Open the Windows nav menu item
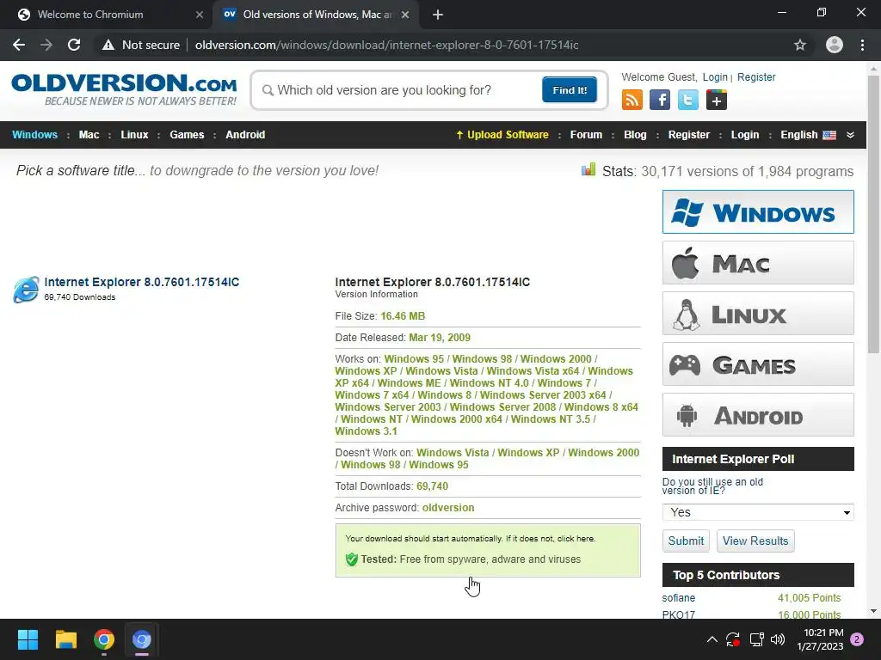 34,135
